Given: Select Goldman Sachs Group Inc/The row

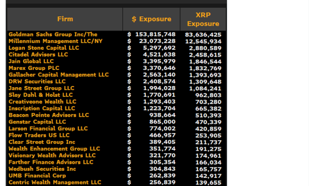Looking at the screenshot, I should click(53, 34).
